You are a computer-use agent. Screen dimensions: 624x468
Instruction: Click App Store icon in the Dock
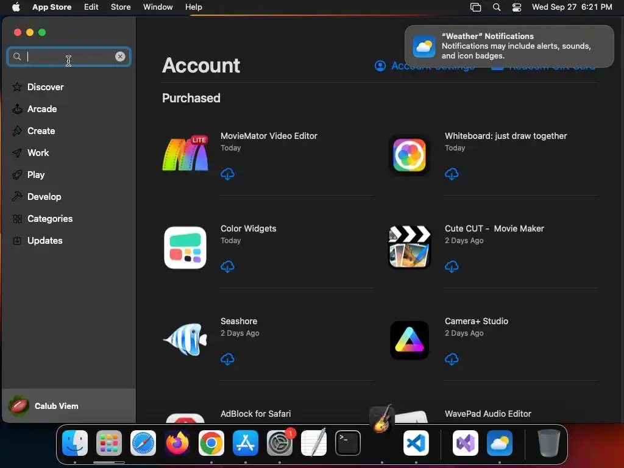click(x=246, y=443)
